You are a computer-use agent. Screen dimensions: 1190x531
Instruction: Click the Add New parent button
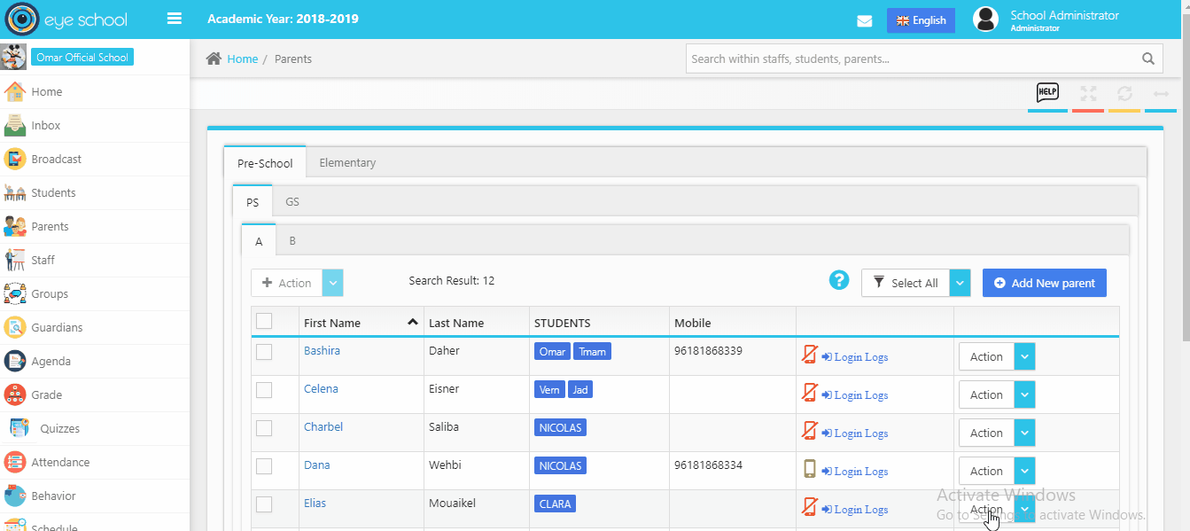tap(1045, 283)
